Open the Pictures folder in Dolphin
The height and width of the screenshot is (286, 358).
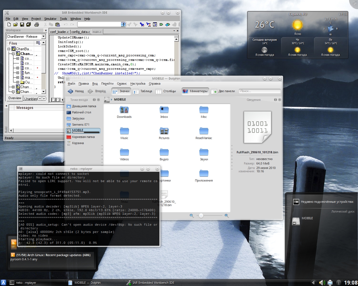pos(164,134)
